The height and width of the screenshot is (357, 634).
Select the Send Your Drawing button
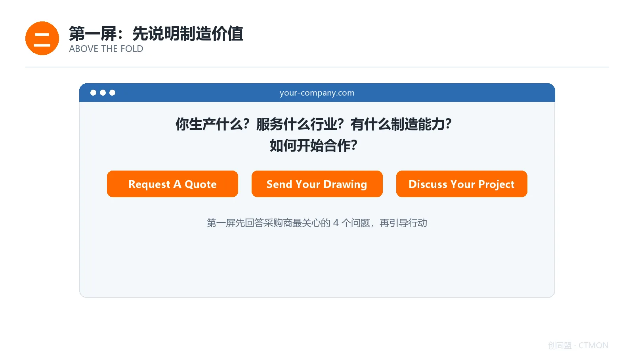(317, 184)
